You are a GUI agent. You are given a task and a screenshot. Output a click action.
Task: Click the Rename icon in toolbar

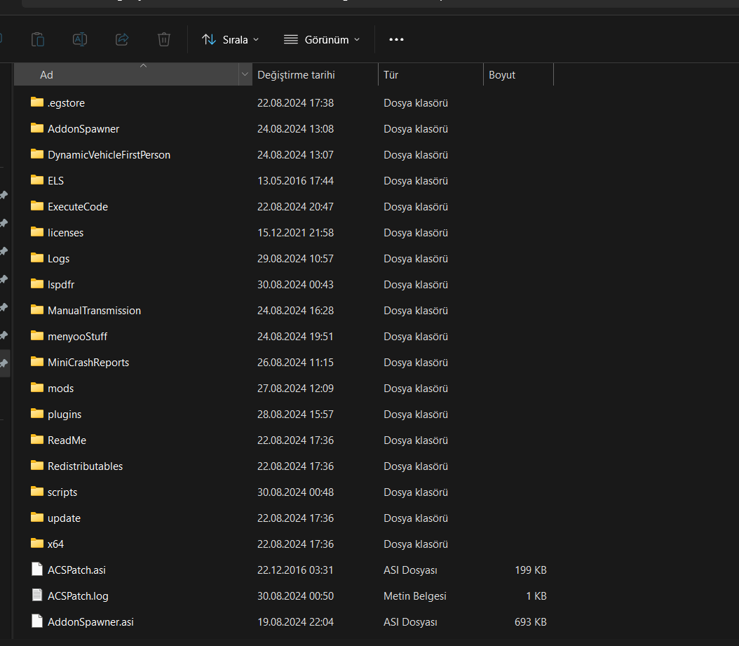coord(80,39)
